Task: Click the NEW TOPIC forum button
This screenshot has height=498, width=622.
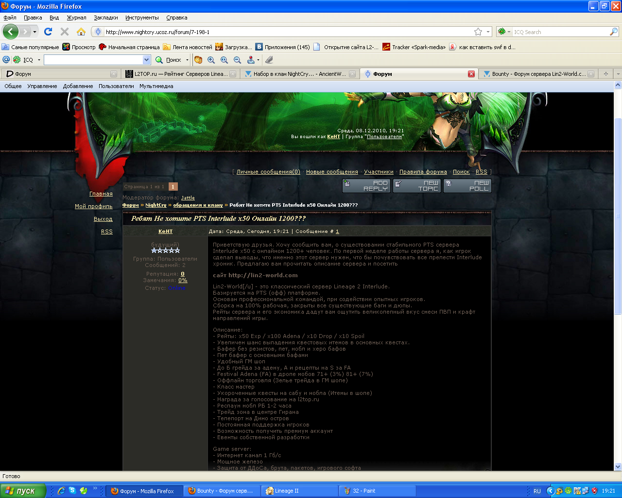Action: point(417,186)
